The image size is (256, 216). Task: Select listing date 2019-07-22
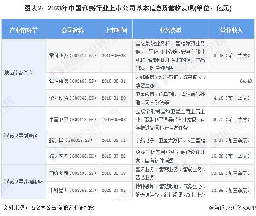(x=114, y=156)
